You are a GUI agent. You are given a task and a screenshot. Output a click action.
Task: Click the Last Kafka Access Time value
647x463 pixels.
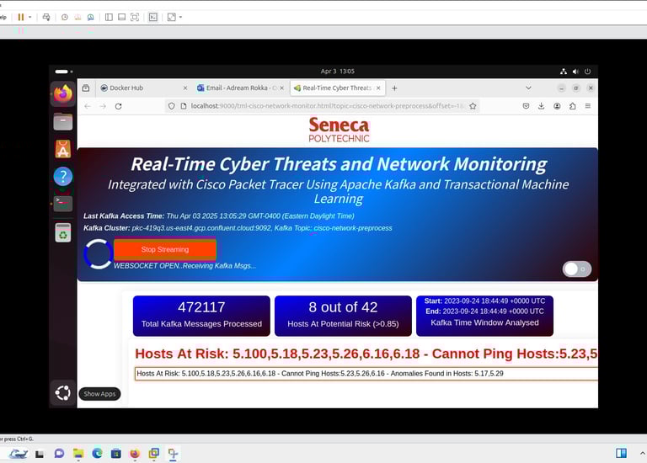click(x=260, y=216)
